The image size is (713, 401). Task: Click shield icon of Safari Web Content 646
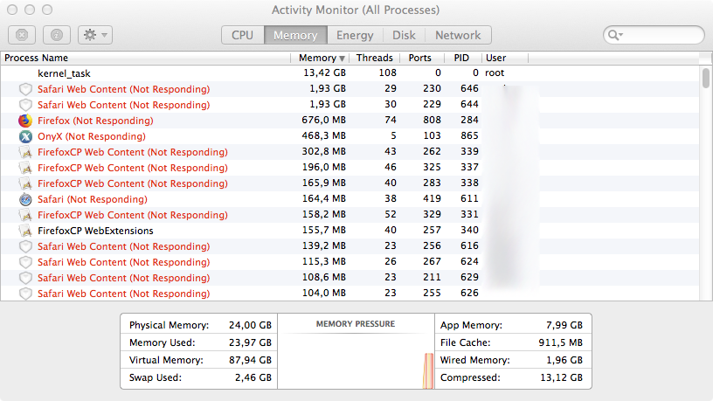[25, 89]
